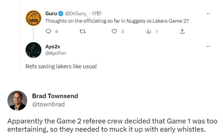Like Guru's tweet with heart icon
Viewport: 223px width, 136px height.
pos(114,31)
